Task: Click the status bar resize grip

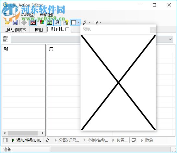Action: (174, 150)
